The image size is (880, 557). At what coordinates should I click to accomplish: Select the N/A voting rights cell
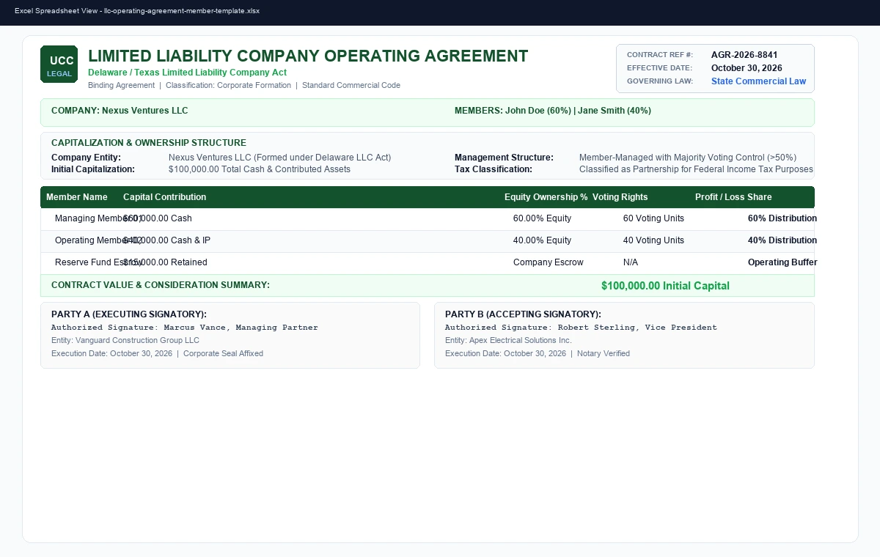point(631,262)
